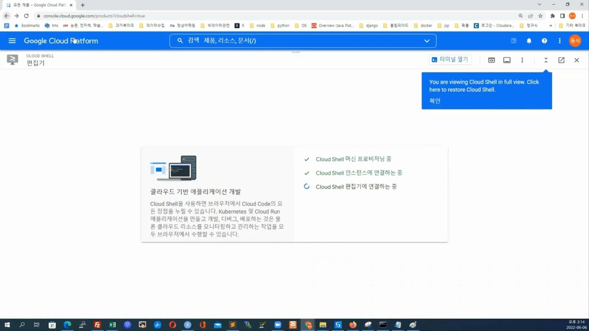This screenshot has height=331, width=589.
Task: Launch Microsoft Edge from the taskbar
Action: [67, 325]
